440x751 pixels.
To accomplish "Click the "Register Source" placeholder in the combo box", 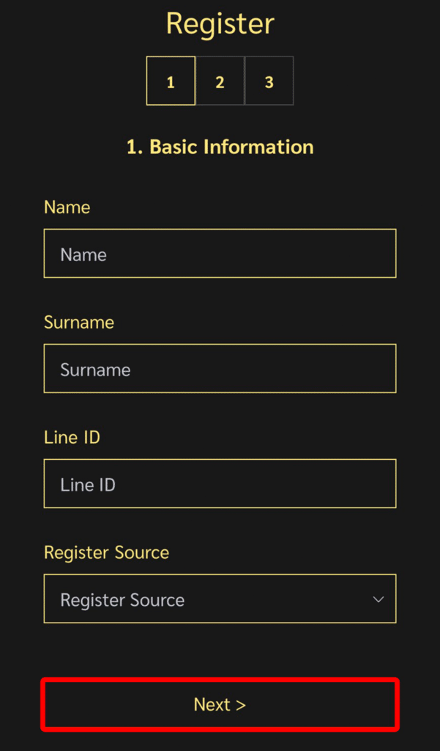I will coord(122,600).
